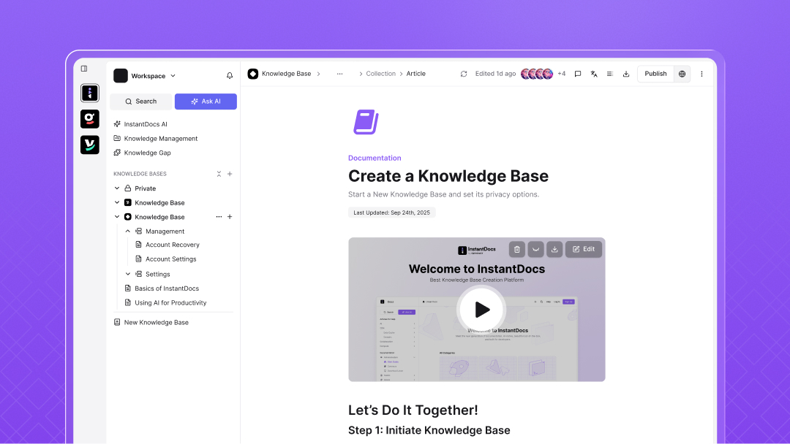The width and height of the screenshot is (790, 444).
Task: Click the Create a Knowledge Base title
Action: point(448,176)
